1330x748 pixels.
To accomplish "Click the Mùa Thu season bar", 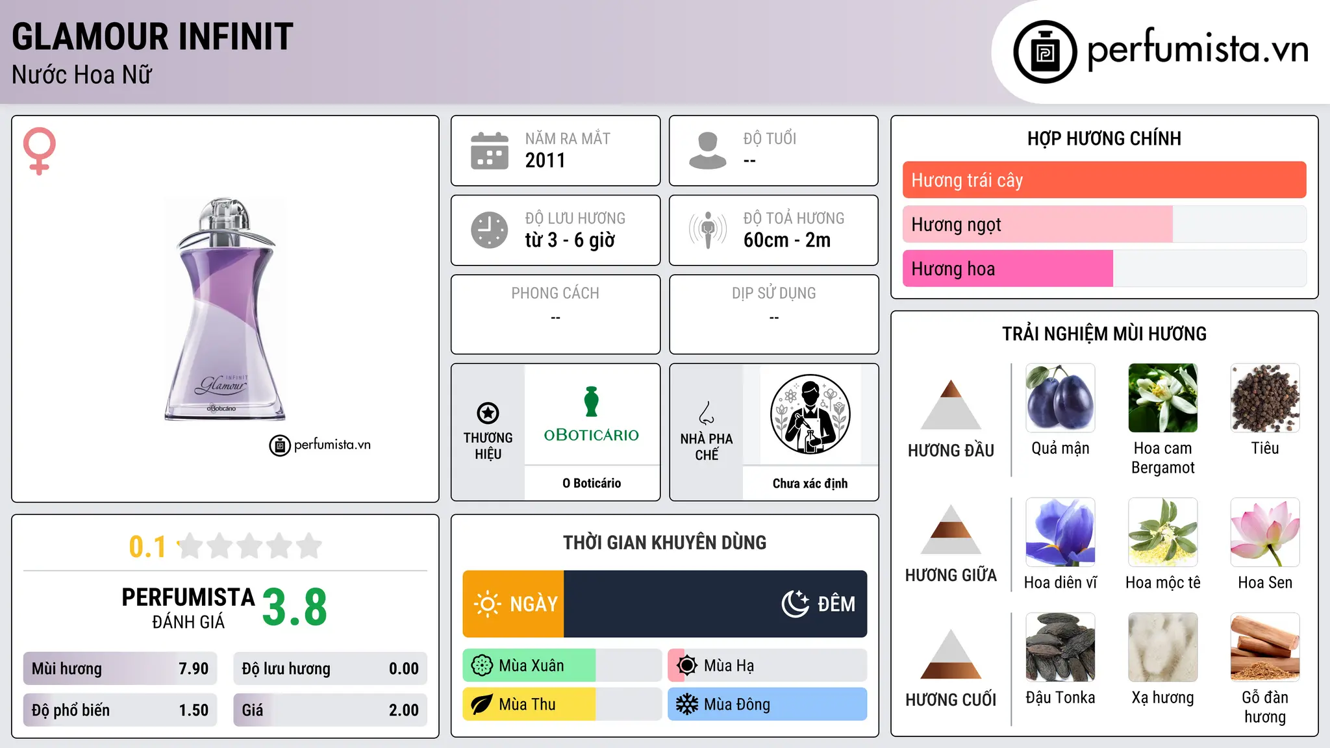I will click(x=562, y=704).
